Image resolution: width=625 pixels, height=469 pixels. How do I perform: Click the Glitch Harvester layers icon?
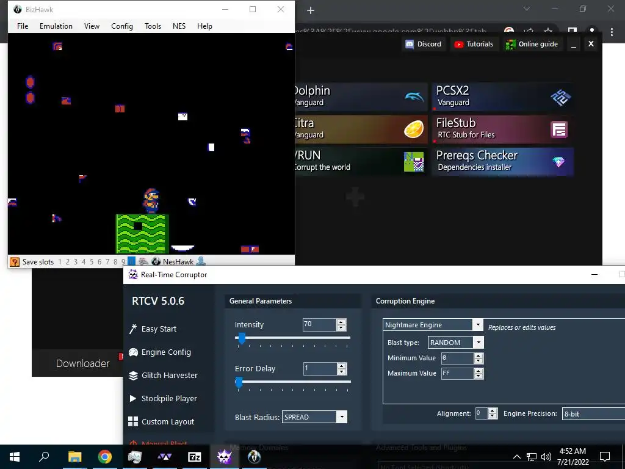click(x=133, y=376)
